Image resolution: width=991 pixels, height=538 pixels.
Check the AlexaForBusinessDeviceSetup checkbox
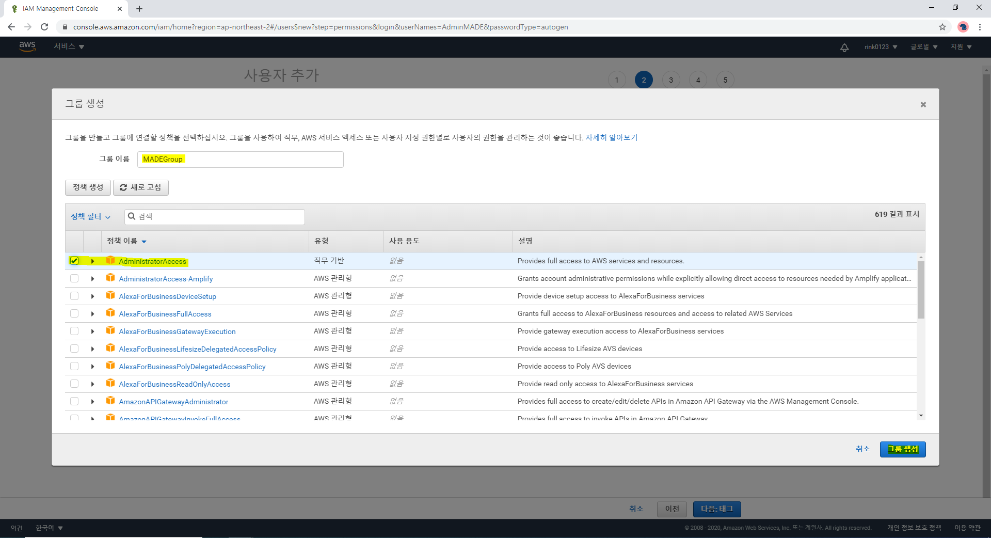click(74, 296)
